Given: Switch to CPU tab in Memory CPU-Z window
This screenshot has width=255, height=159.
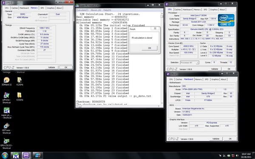Looking at the screenshot, I should pos(7,8).
